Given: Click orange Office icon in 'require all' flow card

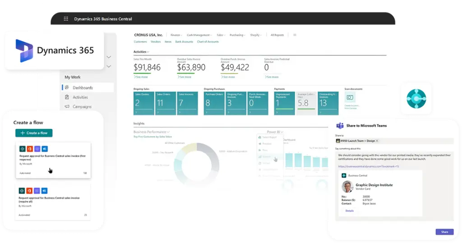Looking at the screenshot, I should pyautogui.click(x=29, y=191).
